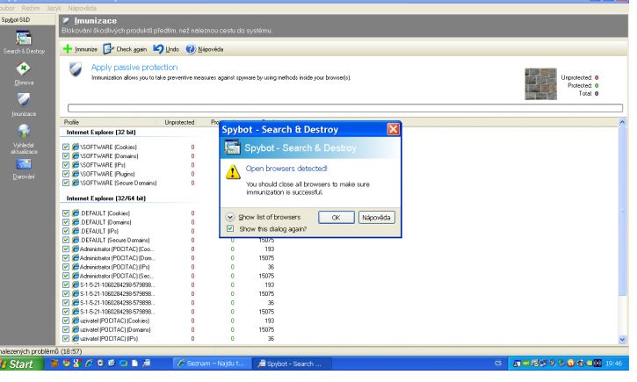Click the stone wall thumbnail image
This screenshot has height=382, width=637.
(540, 84)
